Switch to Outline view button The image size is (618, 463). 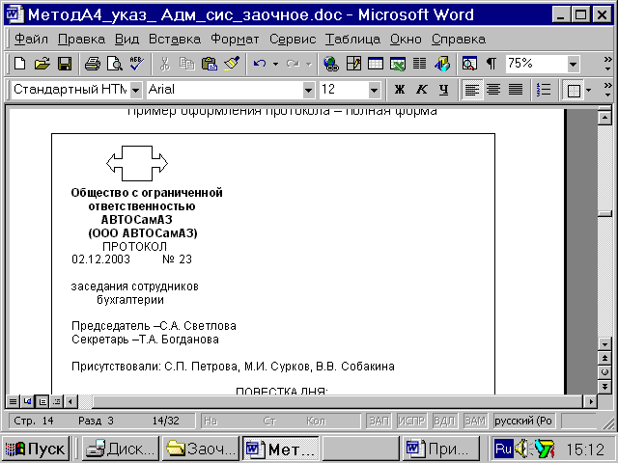(56, 401)
